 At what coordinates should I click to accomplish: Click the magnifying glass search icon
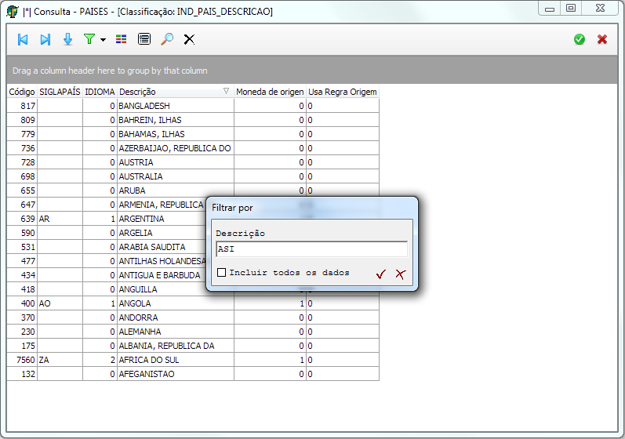click(167, 39)
